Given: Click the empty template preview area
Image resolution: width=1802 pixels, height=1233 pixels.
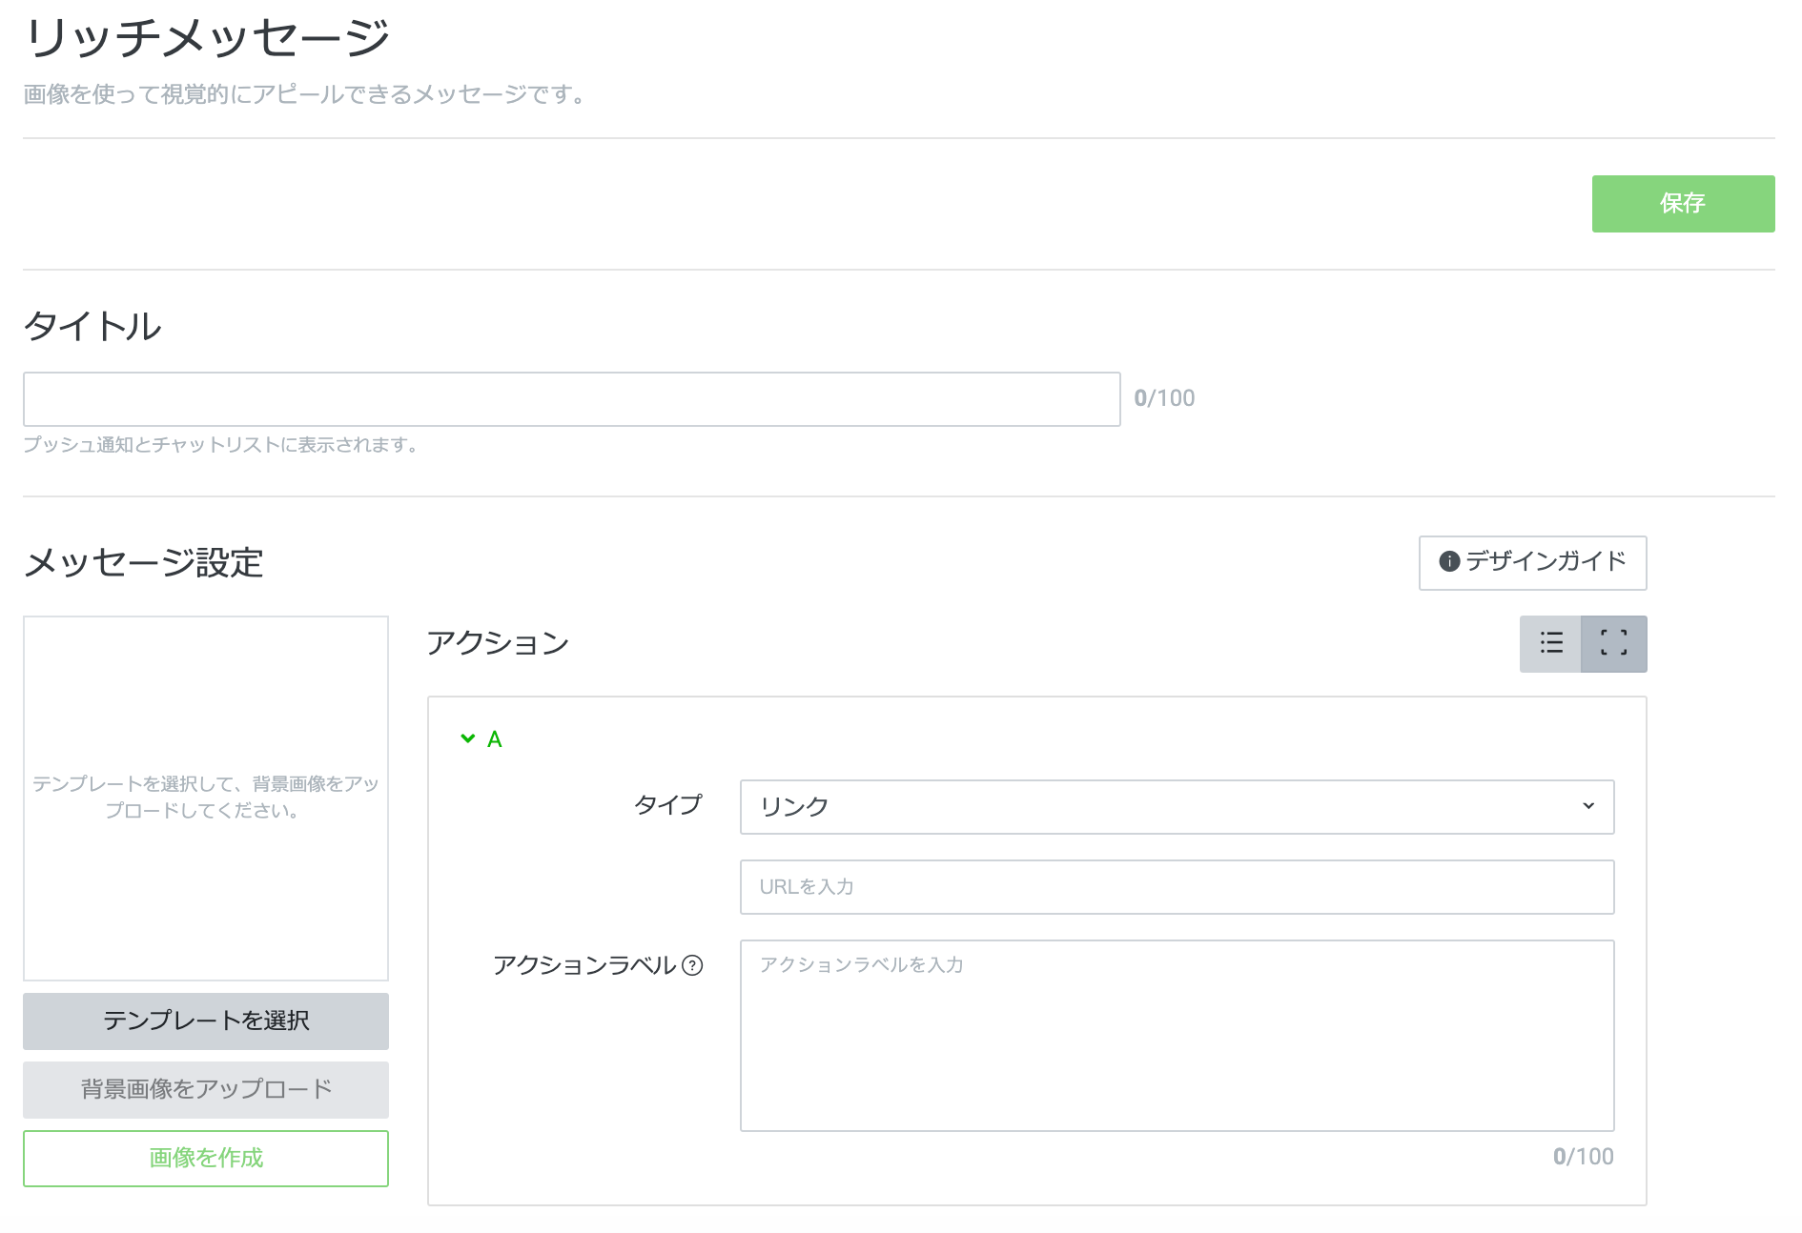Looking at the screenshot, I should coord(206,798).
